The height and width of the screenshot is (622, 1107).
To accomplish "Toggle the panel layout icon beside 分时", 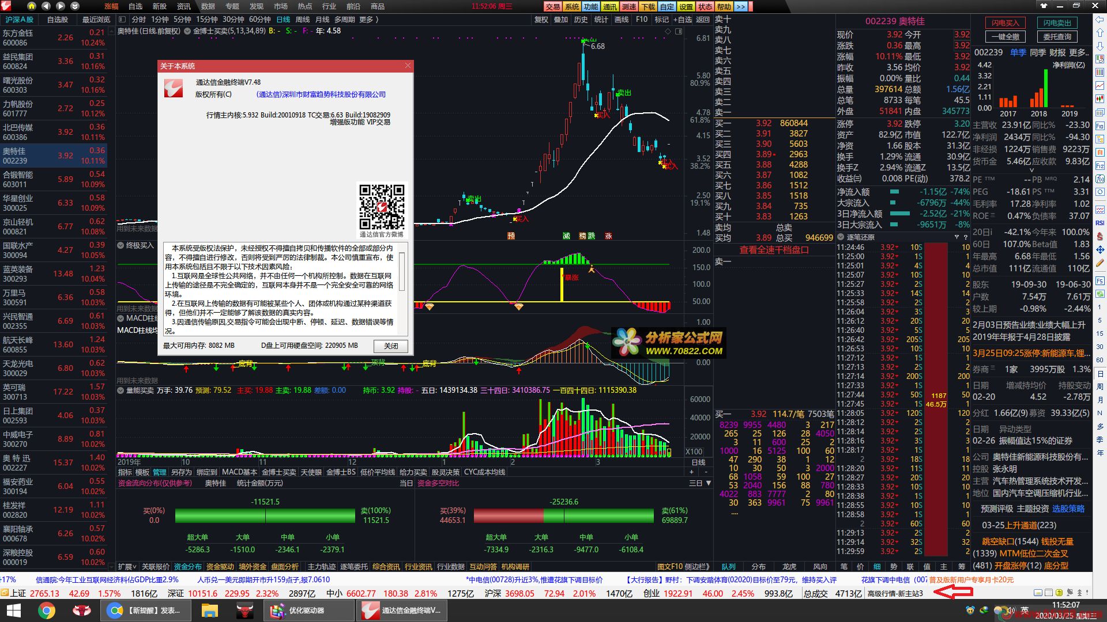I will 122,19.
